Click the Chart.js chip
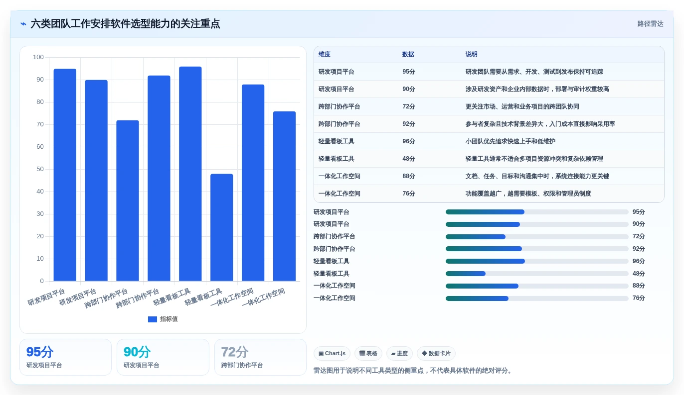Screen dimensions: 684x395 (x=332, y=354)
